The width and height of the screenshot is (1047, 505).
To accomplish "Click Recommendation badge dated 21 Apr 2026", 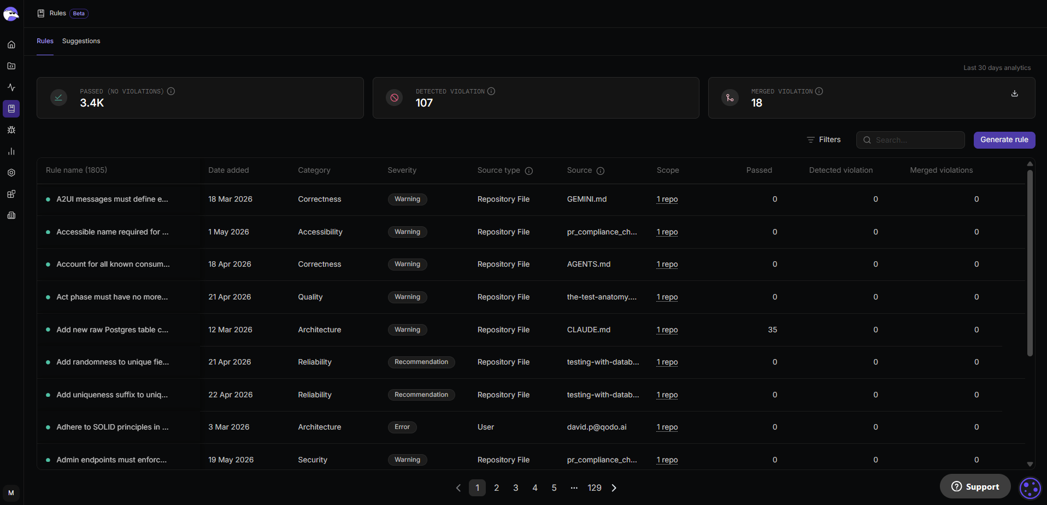I will (421, 362).
